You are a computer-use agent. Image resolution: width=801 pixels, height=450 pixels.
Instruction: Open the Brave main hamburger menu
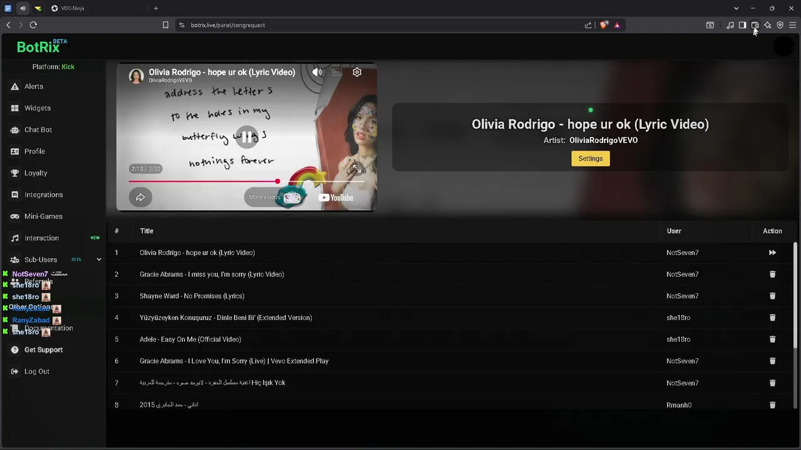click(x=792, y=25)
